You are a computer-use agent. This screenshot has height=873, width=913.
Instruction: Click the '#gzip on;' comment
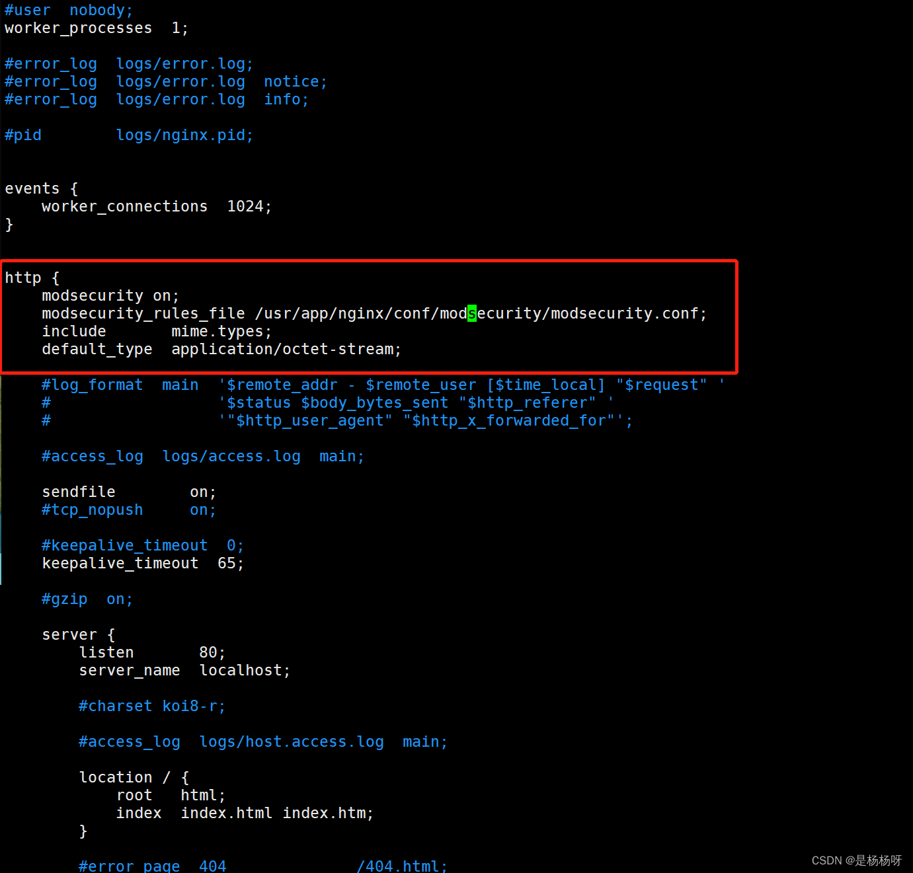tap(87, 599)
